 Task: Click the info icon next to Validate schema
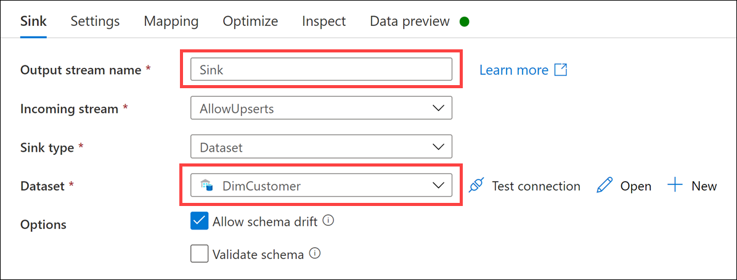tap(315, 254)
